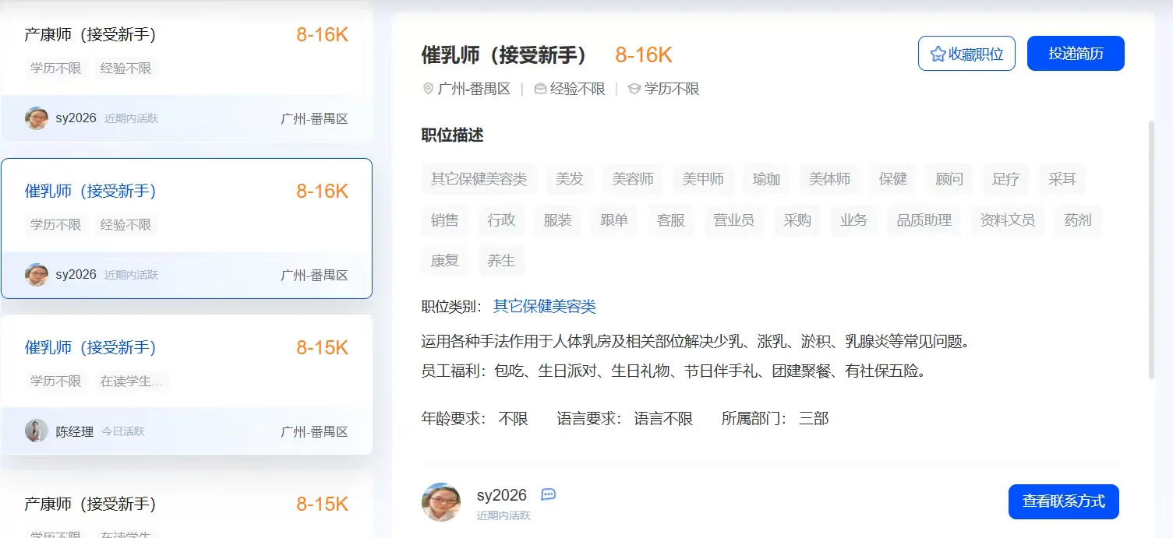The height and width of the screenshot is (538, 1173).
Task: Click 陈经理 recruiter name
Action: coord(75,431)
